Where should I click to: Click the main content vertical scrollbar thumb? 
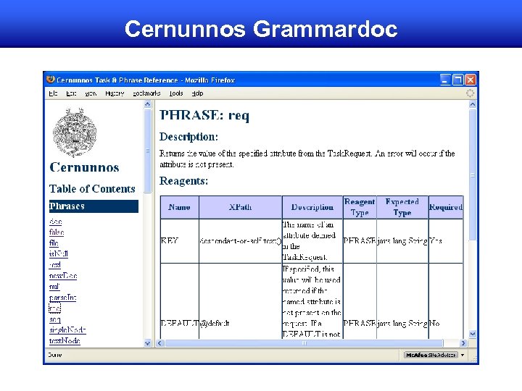pyautogui.click(x=473, y=175)
